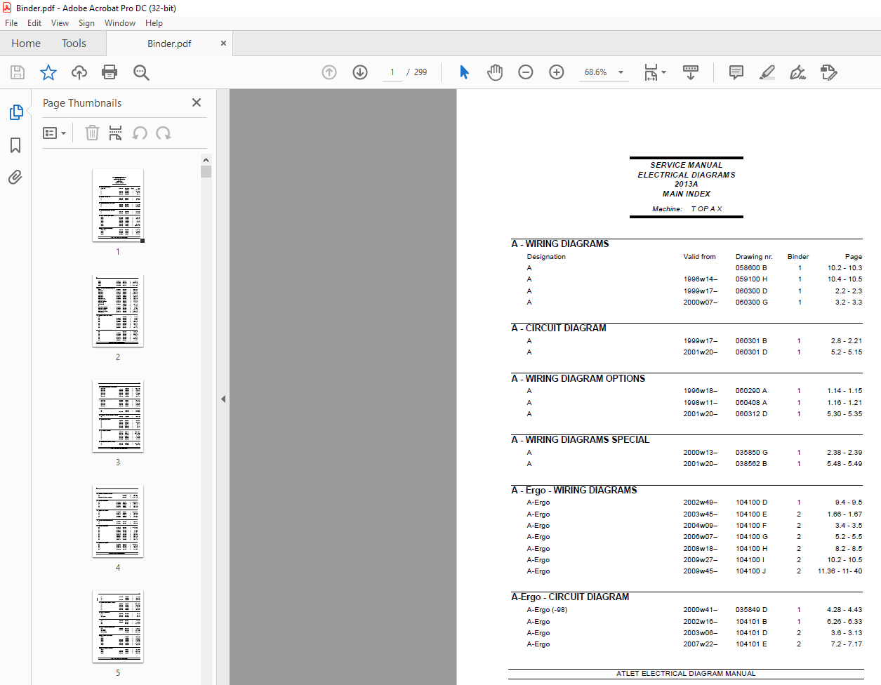881x685 pixels.
Task: Switch to the Home tab
Action: (26, 44)
